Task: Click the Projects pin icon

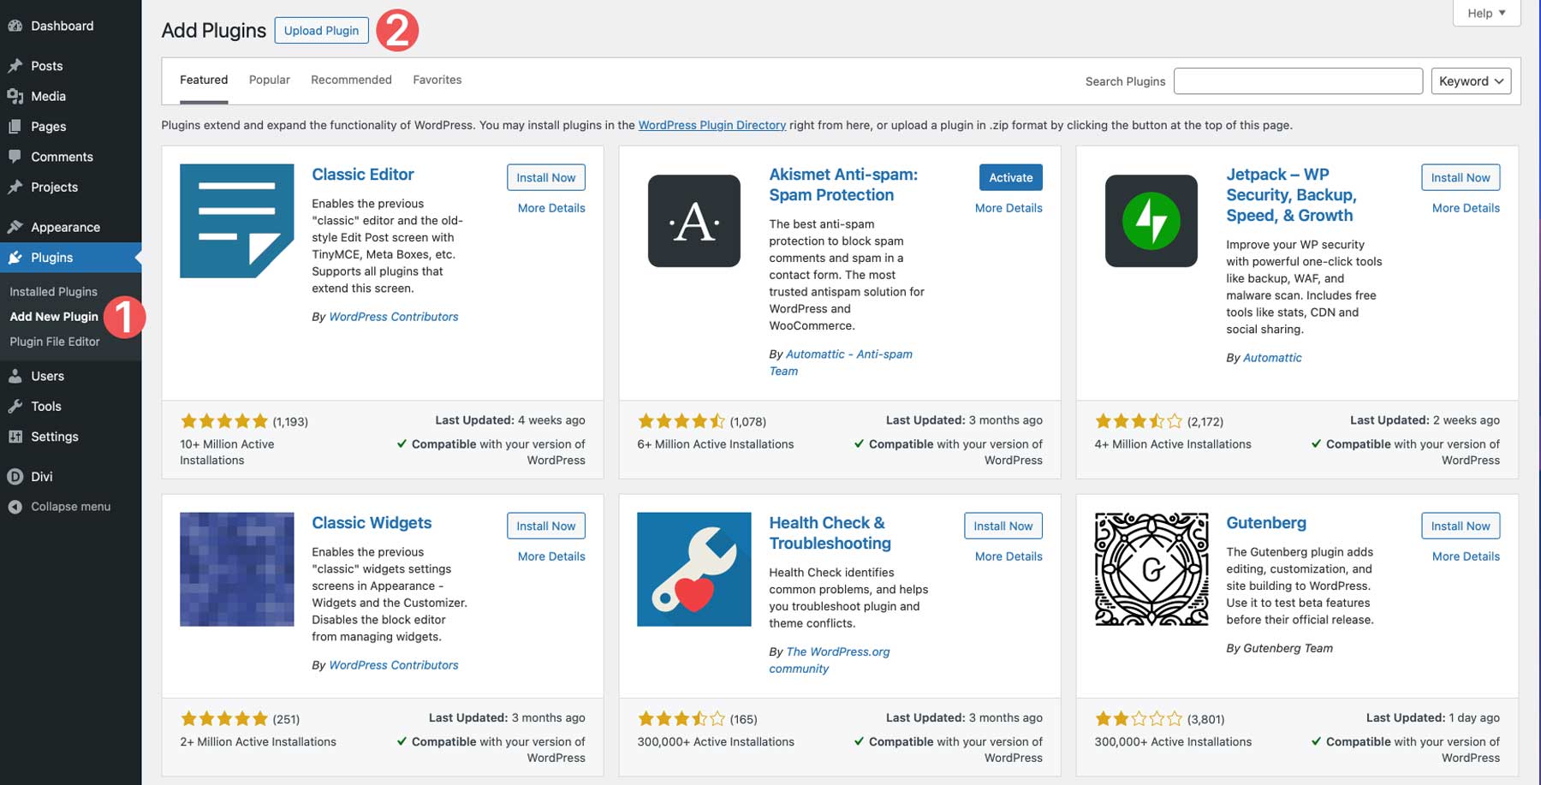Action: 15,187
